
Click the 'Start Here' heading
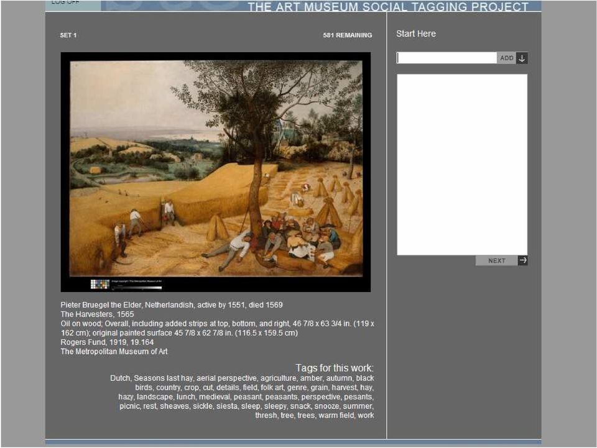tap(416, 34)
